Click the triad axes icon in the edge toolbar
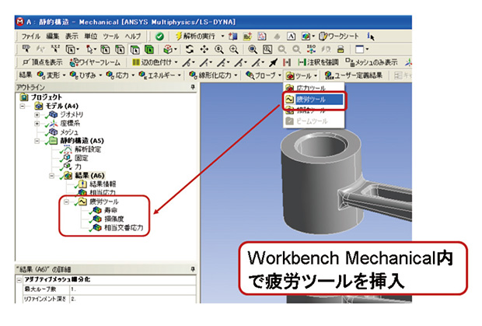482x326 pixels. pyautogui.click(x=408, y=62)
